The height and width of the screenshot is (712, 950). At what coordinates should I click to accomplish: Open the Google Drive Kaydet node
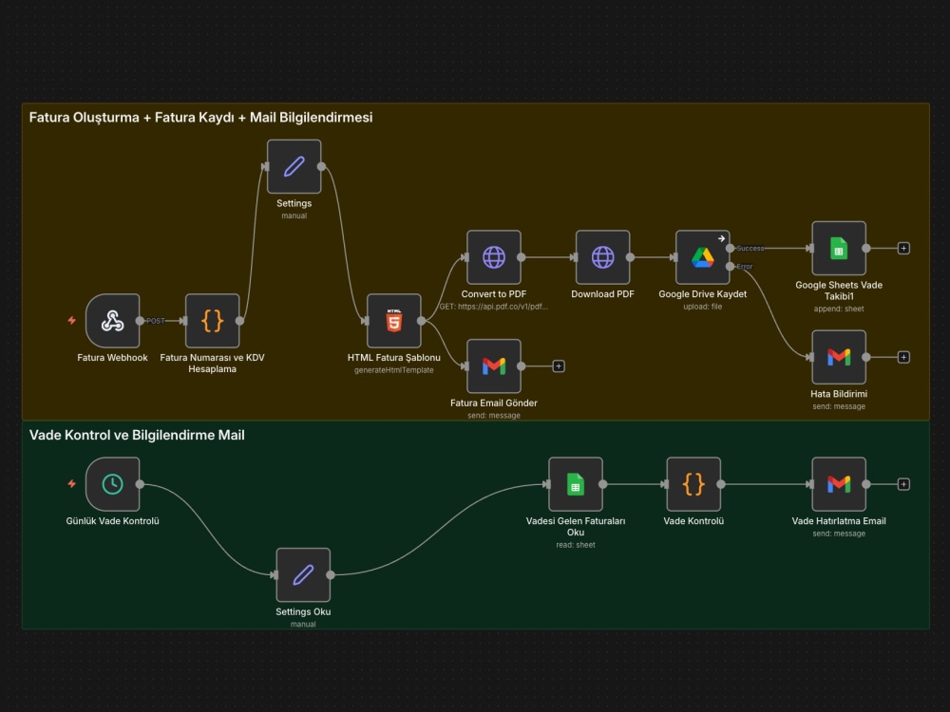tap(703, 257)
